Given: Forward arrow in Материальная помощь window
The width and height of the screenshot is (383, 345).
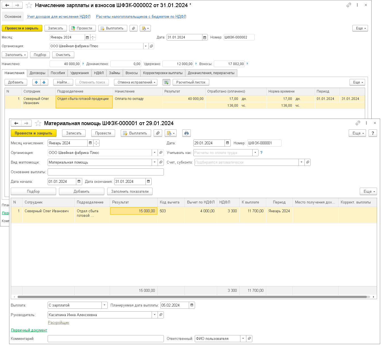Looking at the screenshot, I should click(x=26, y=123).
